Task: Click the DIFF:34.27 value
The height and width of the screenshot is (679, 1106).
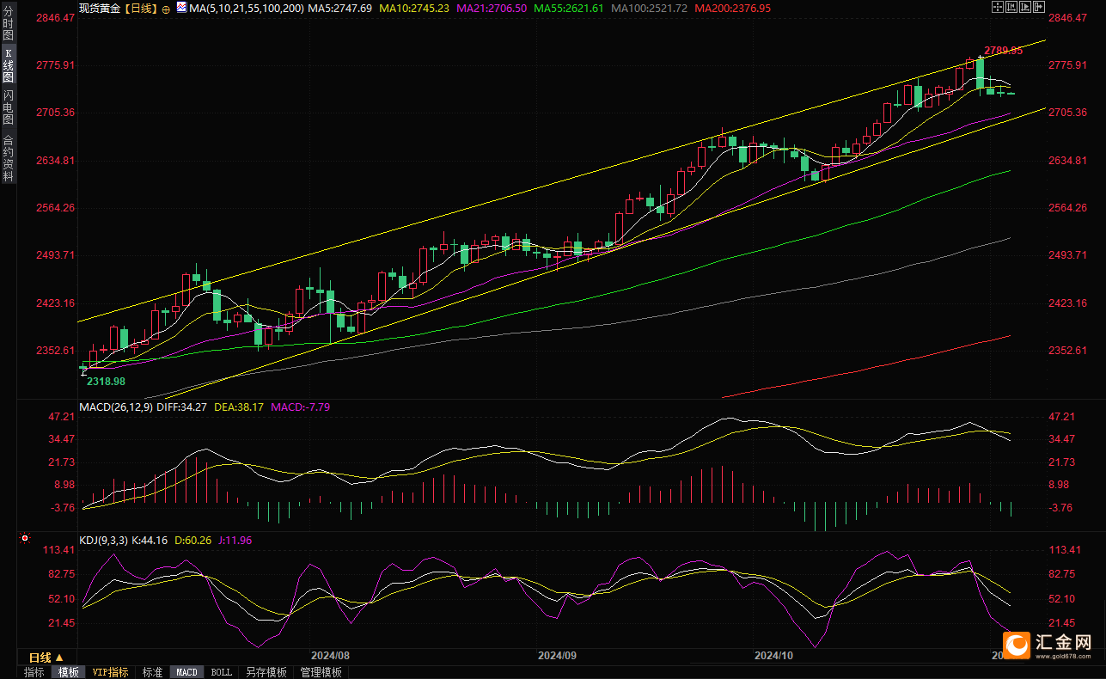Action: click(181, 407)
